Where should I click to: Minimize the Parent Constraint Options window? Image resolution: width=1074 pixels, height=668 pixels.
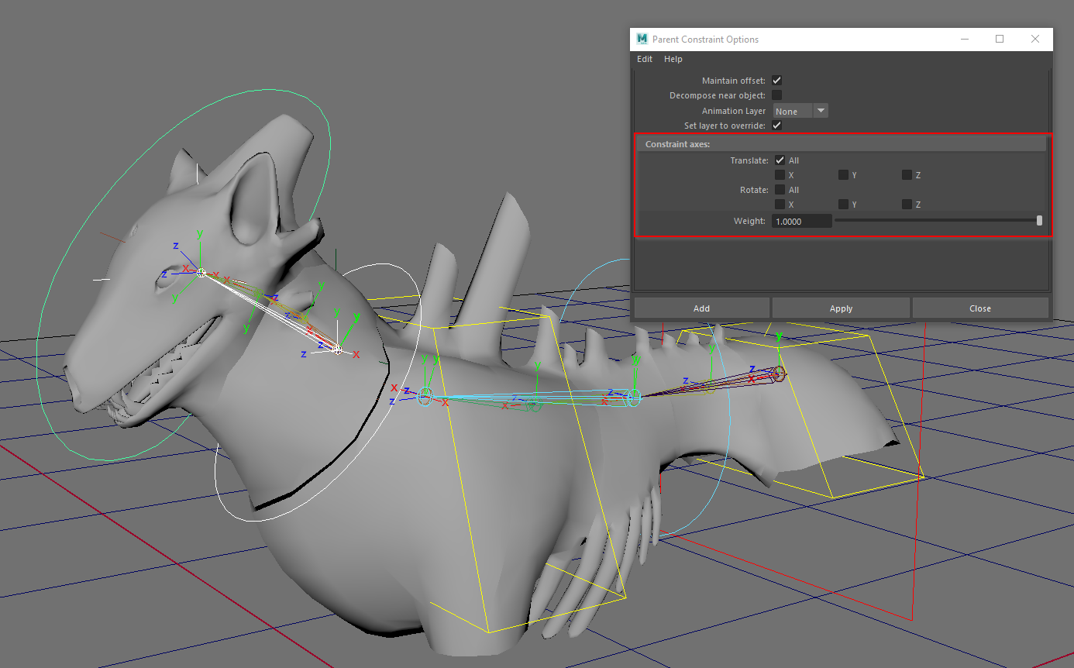point(965,39)
